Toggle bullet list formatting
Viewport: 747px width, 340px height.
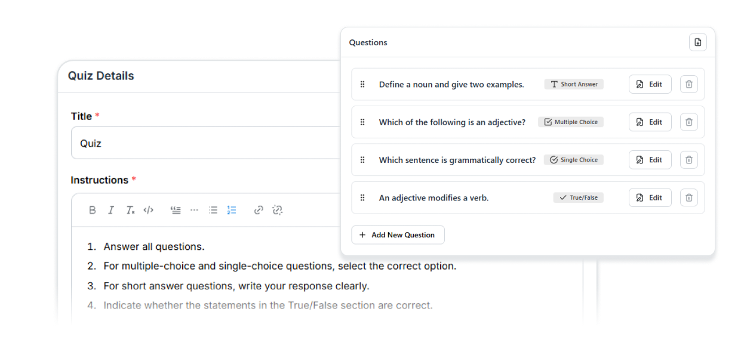pyautogui.click(x=213, y=210)
